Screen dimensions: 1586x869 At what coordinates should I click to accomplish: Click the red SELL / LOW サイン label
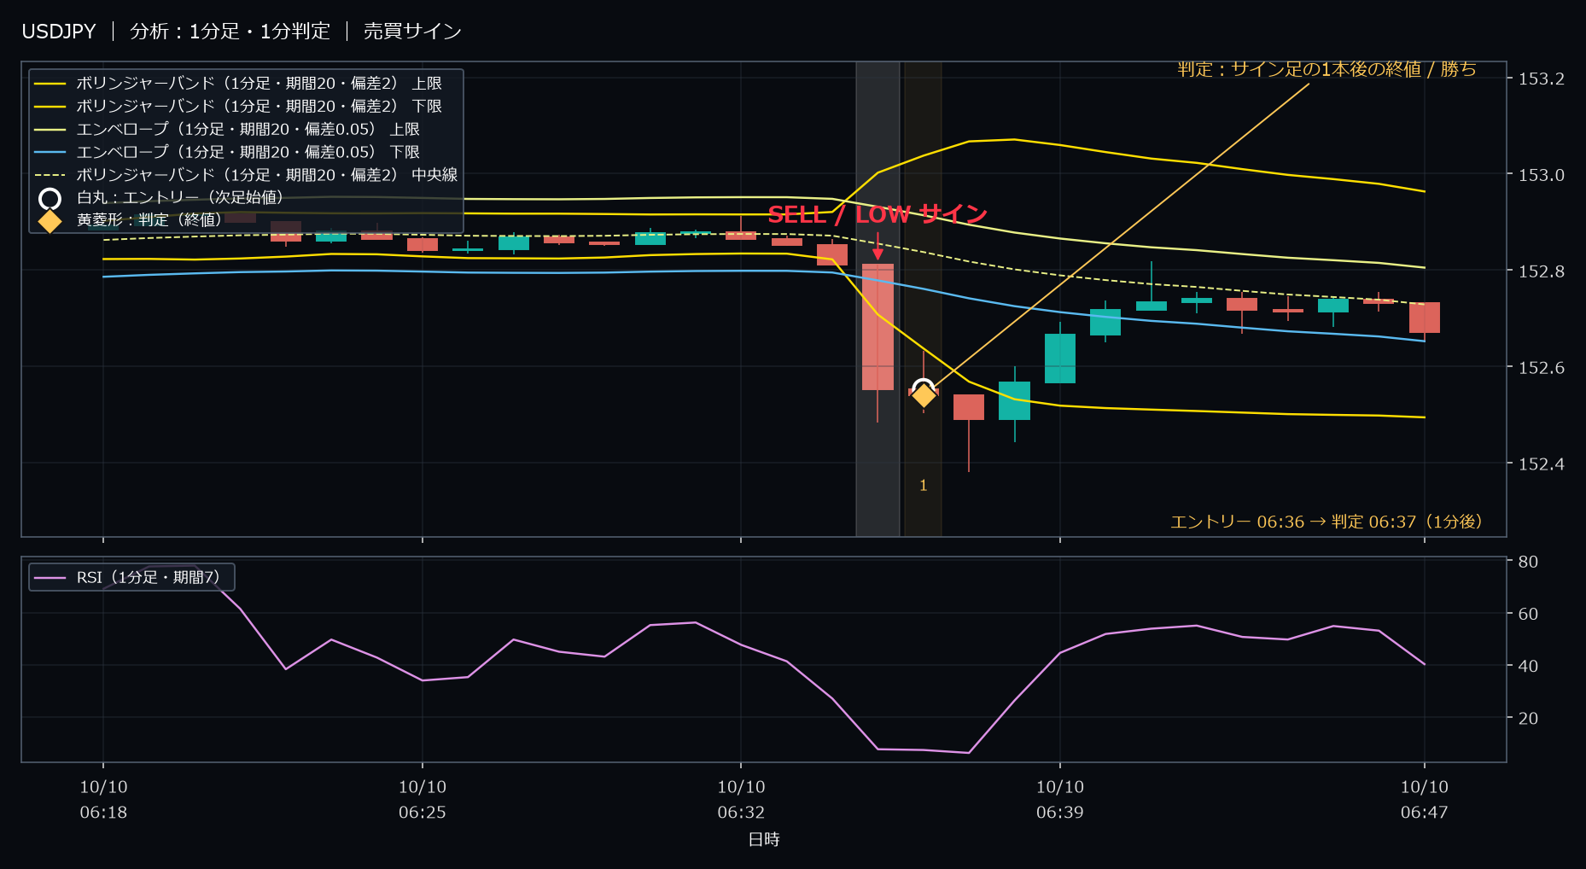(877, 214)
